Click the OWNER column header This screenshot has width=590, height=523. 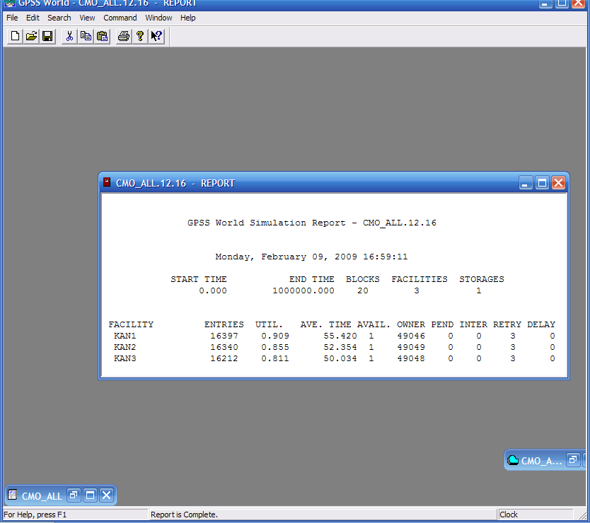411,324
